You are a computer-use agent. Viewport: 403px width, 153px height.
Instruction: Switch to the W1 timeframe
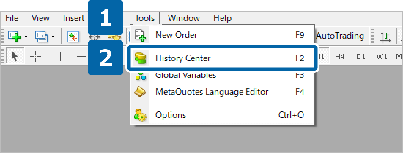point(382,57)
